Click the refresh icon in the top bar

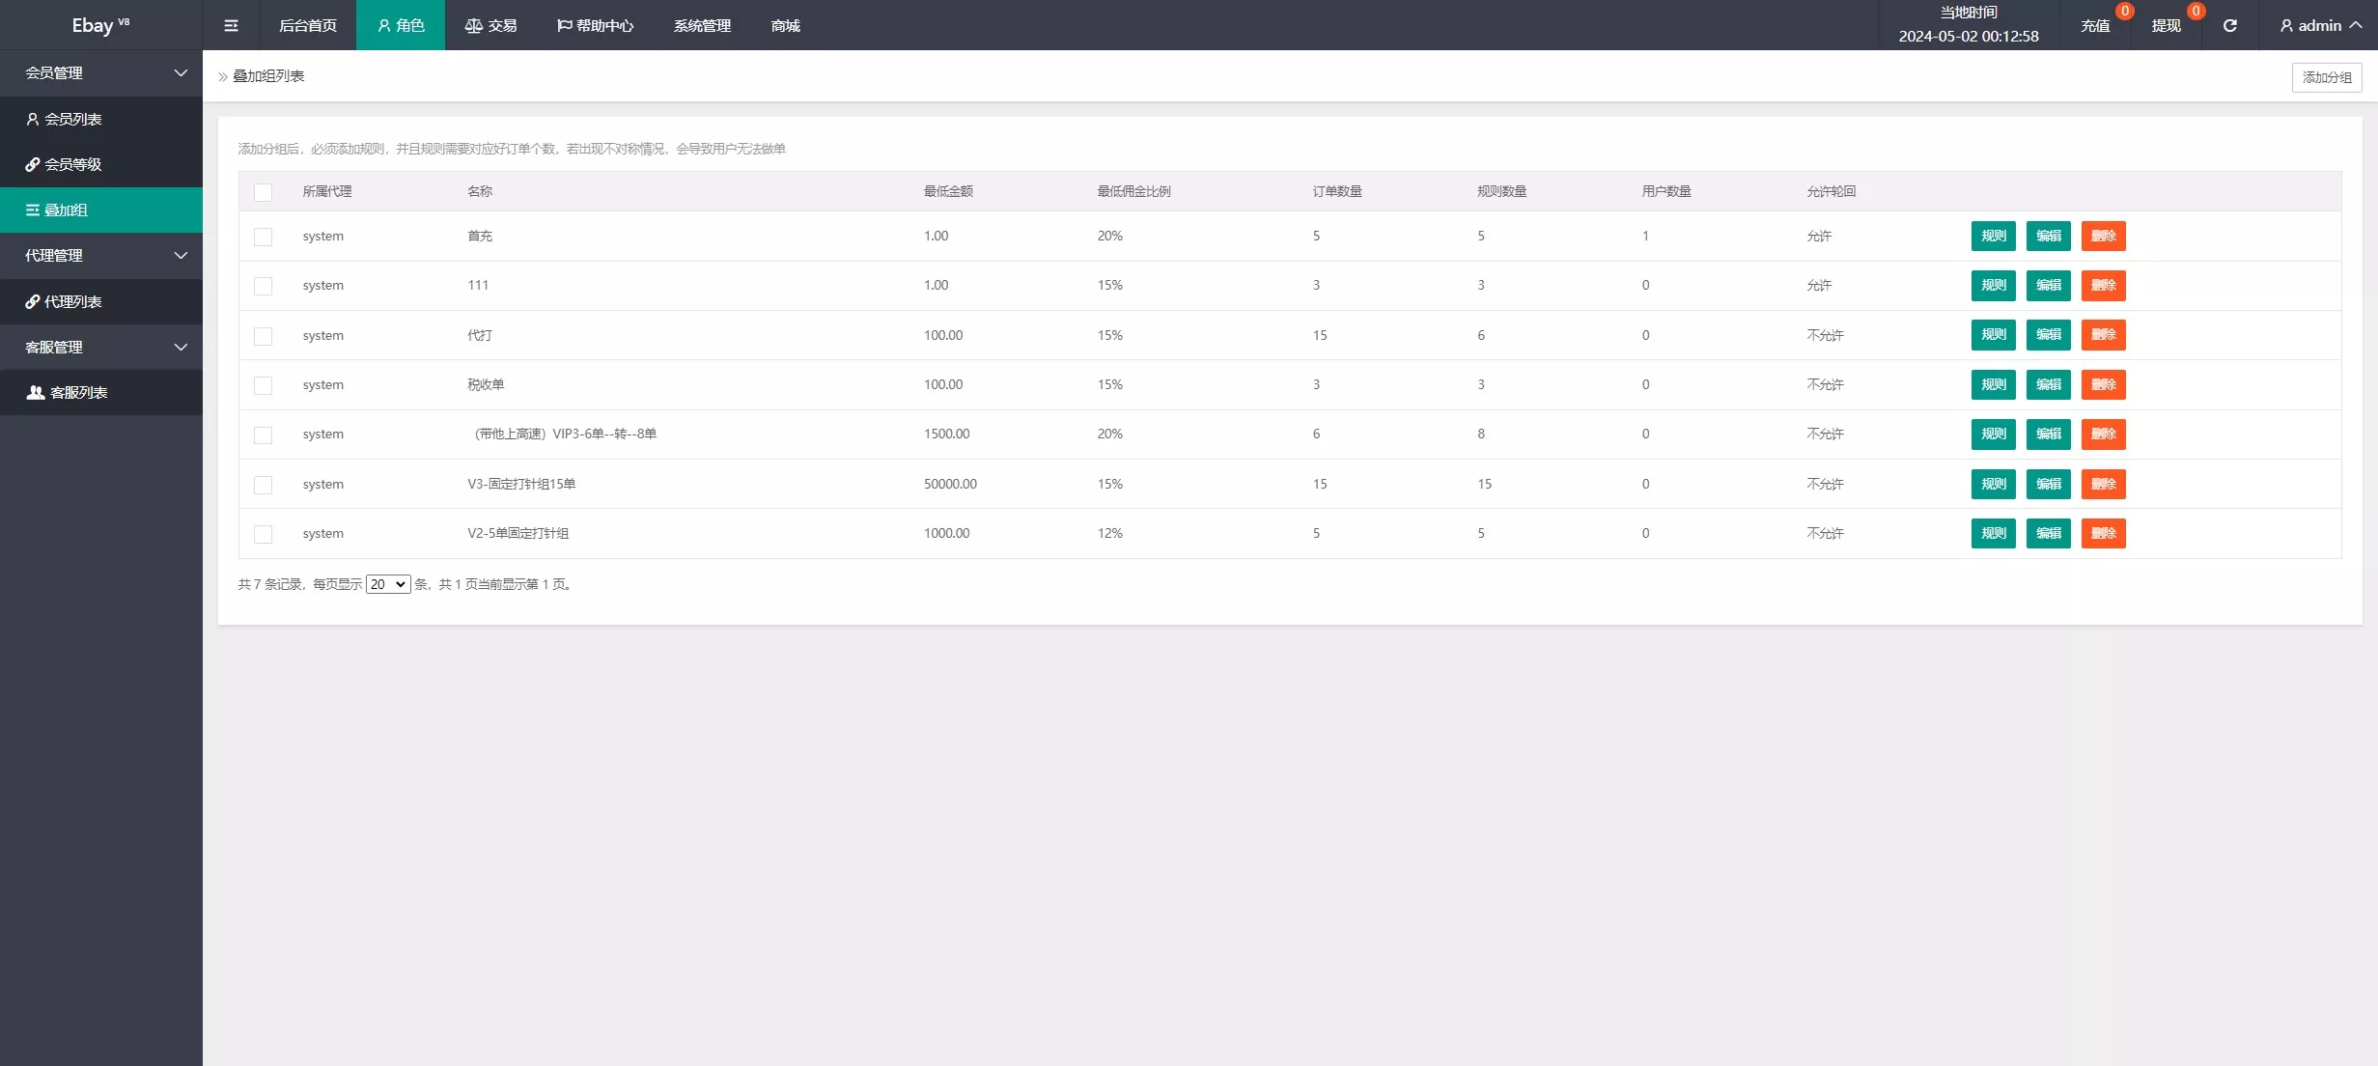[x=2229, y=25]
